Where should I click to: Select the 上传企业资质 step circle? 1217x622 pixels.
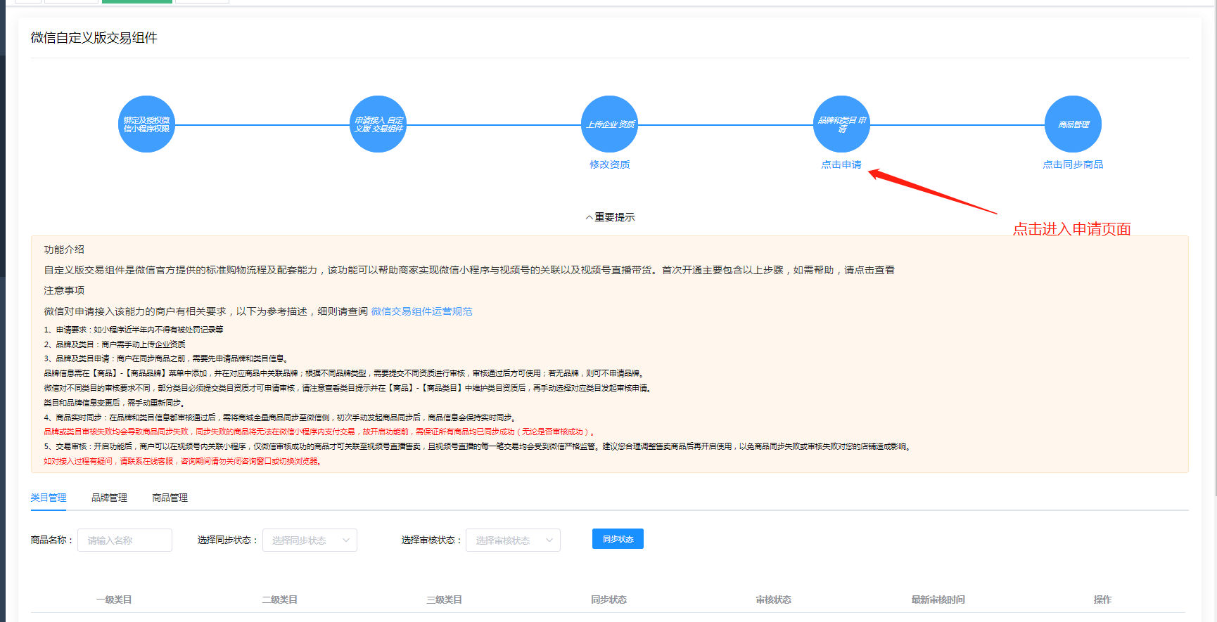click(610, 124)
